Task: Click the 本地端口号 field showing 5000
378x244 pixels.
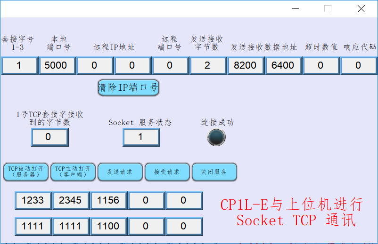Action: (57, 65)
